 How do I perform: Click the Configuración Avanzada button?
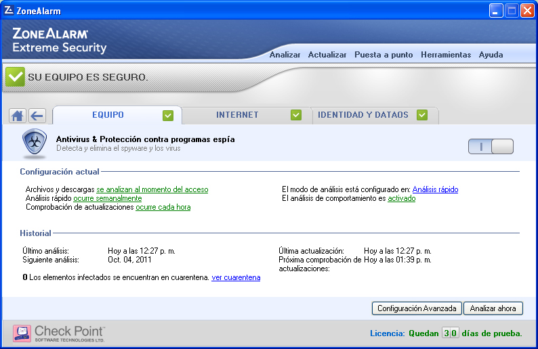pyautogui.click(x=417, y=308)
